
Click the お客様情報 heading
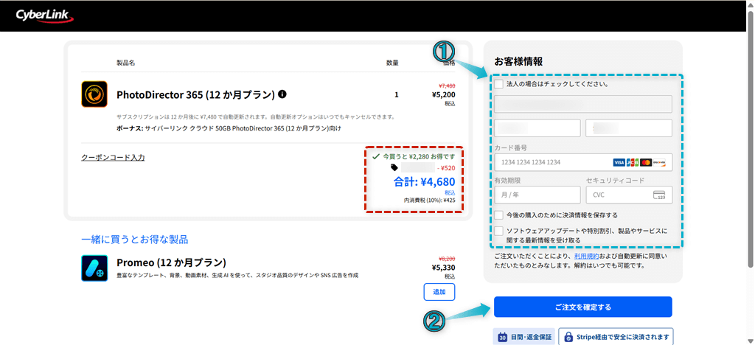click(x=518, y=62)
